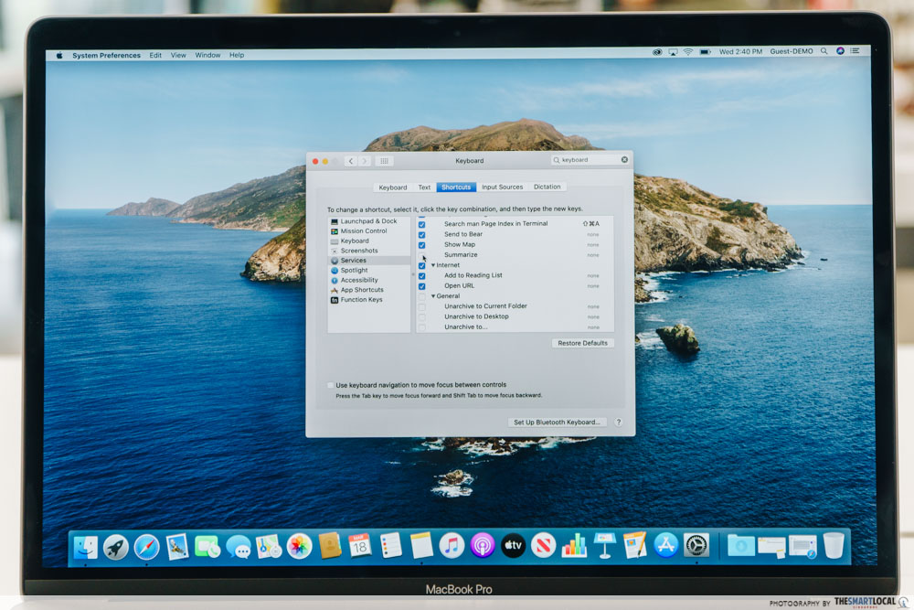Viewport: 914px width, 610px height.
Task: Uncheck the Open URL service checkbox
Action: 421,286
